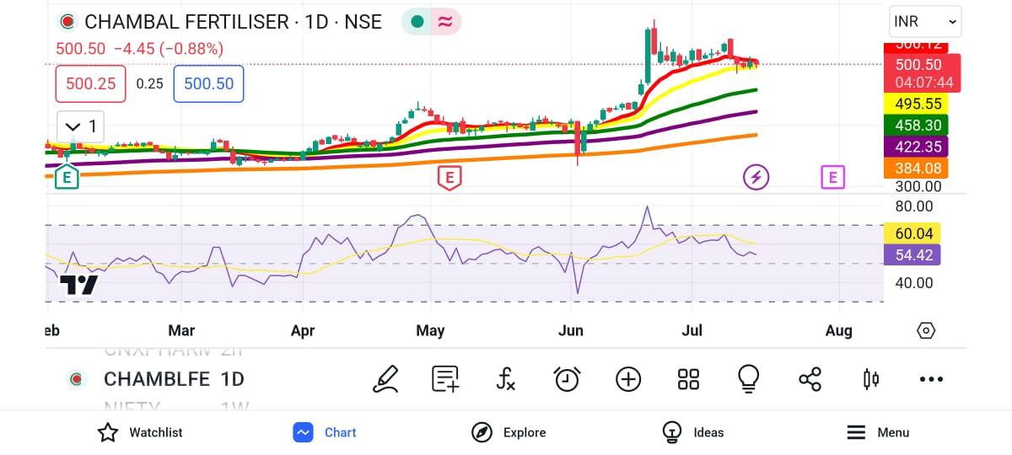1012x455 pixels.
Task: Add a text note to chart
Action: pos(445,379)
